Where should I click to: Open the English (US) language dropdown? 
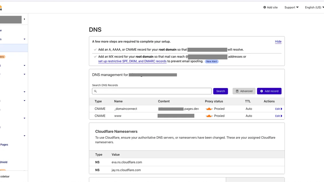click(314, 7)
